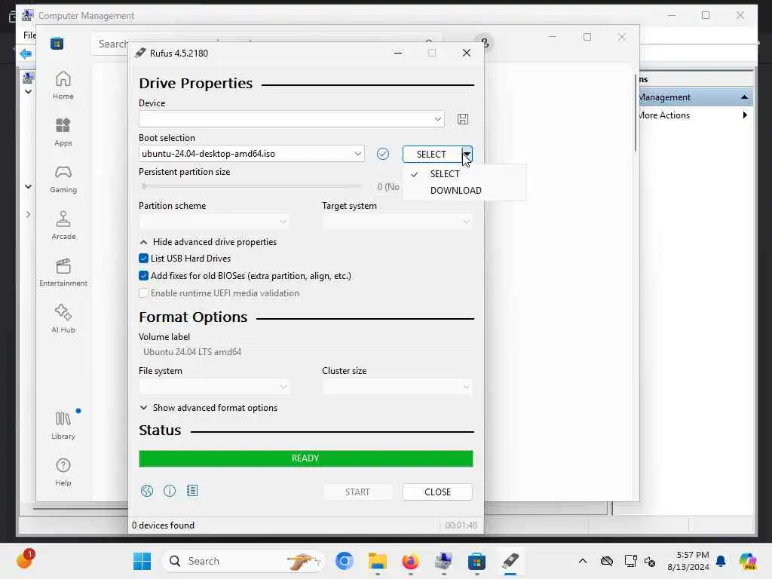Expand Show advanced format options

tap(208, 408)
